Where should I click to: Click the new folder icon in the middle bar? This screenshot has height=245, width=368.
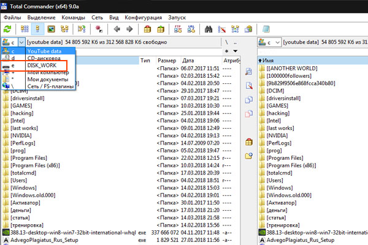pyautogui.click(x=249, y=156)
